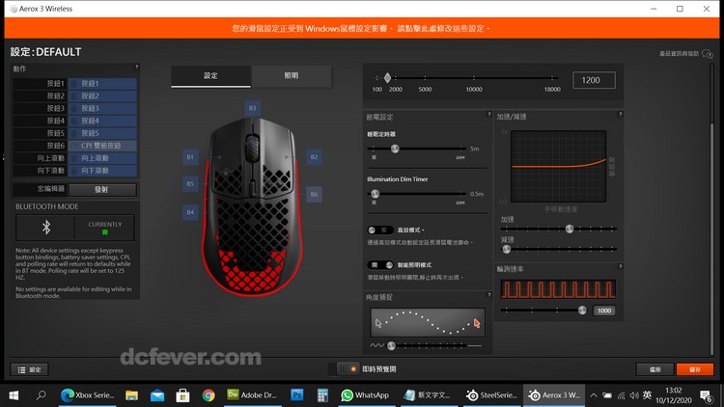Click the Illumination Dim Timer slider handle
This screenshot has width=724, height=407.
point(375,194)
